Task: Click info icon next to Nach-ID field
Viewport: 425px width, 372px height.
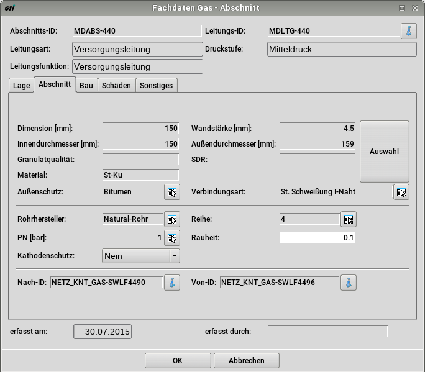Action: pyautogui.click(x=172, y=283)
